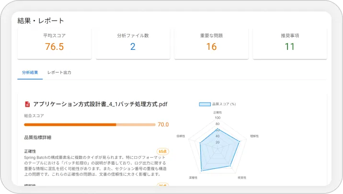Click the 理解性 radar chart axis label
Image resolution: width=343 pixels, height=194 pixels.
coord(254,136)
